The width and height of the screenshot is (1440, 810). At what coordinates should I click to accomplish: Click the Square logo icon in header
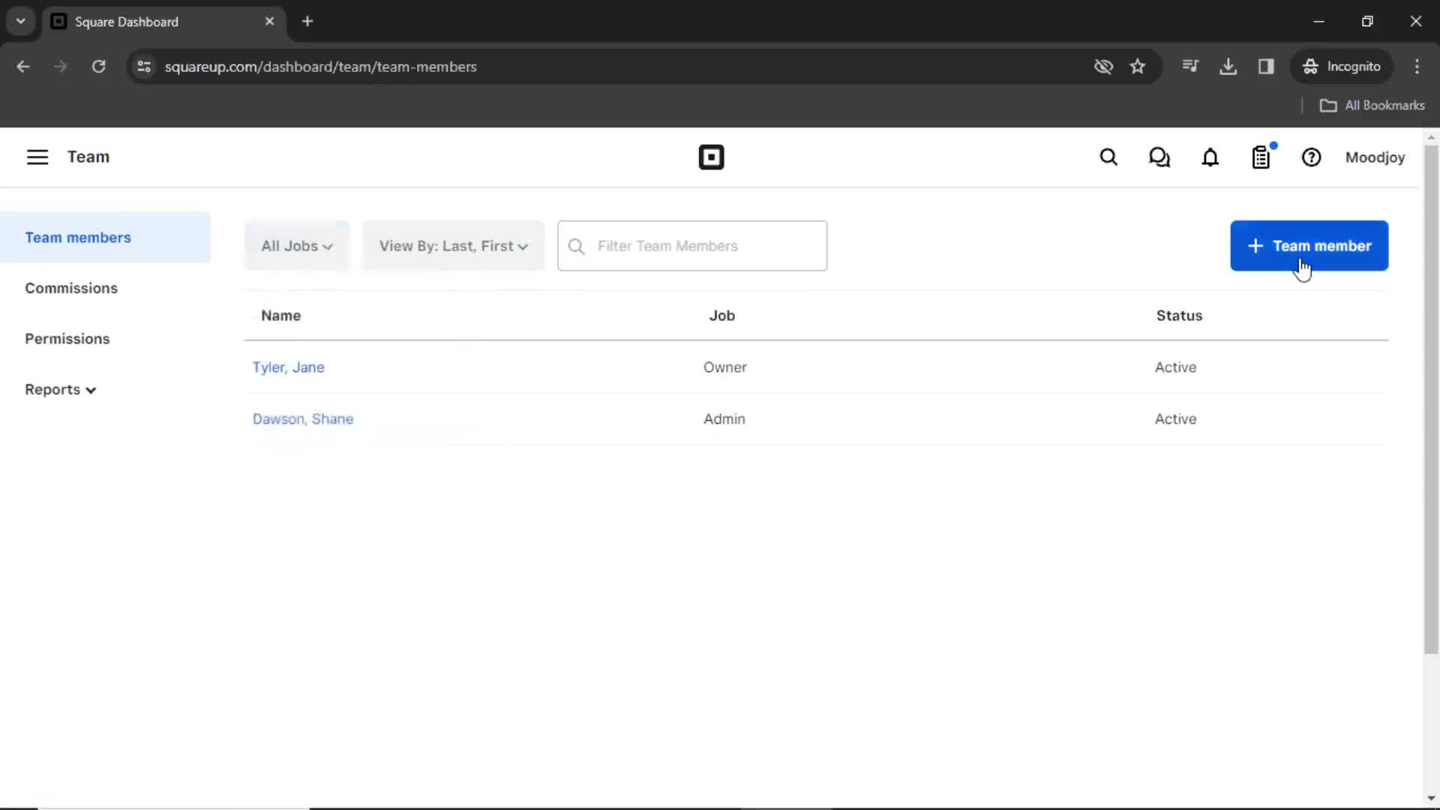coord(710,157)
